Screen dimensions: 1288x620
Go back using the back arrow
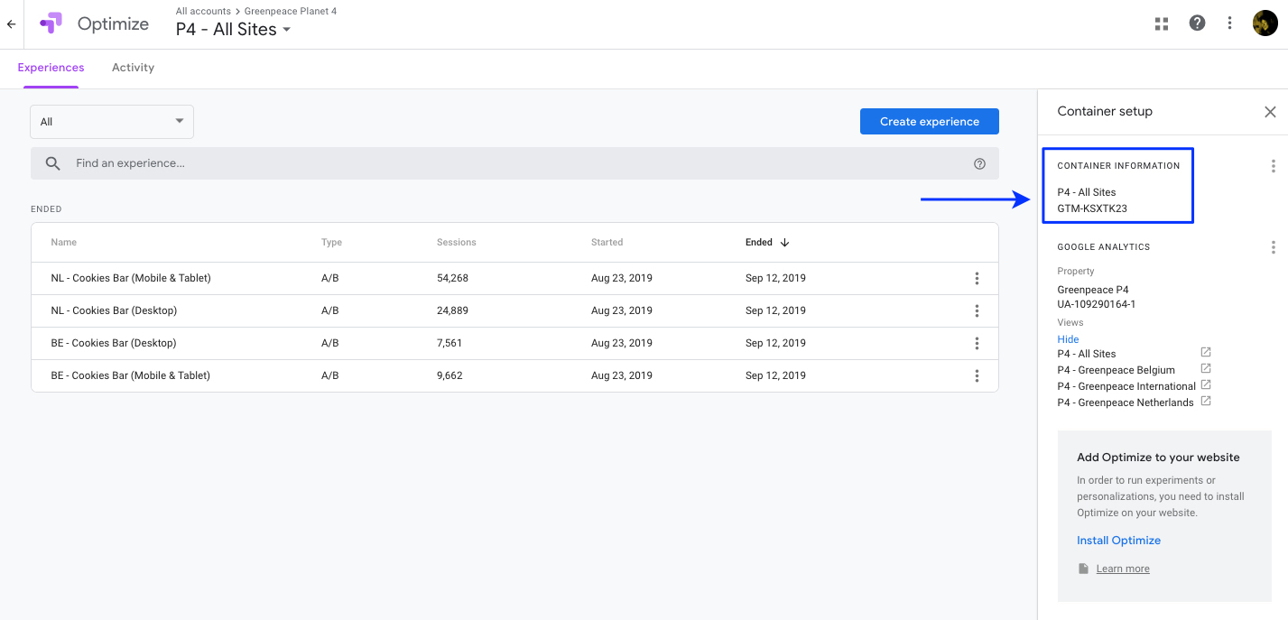tap(11, 24)
